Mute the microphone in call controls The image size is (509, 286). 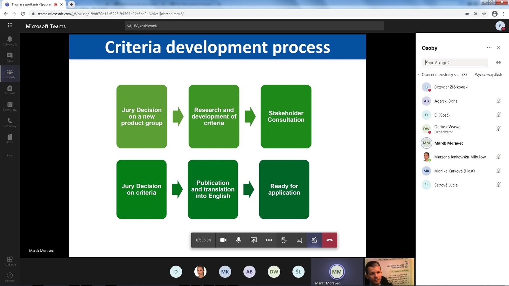coord(238,240)
